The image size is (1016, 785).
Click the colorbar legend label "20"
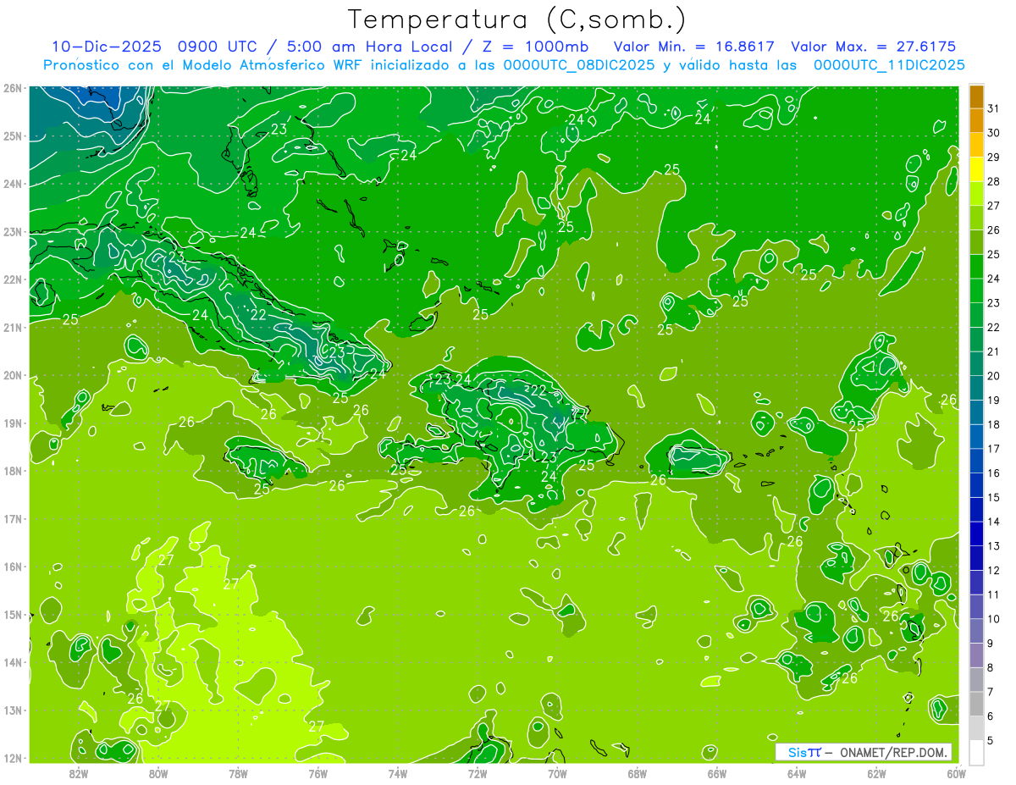tap(993, 376)
